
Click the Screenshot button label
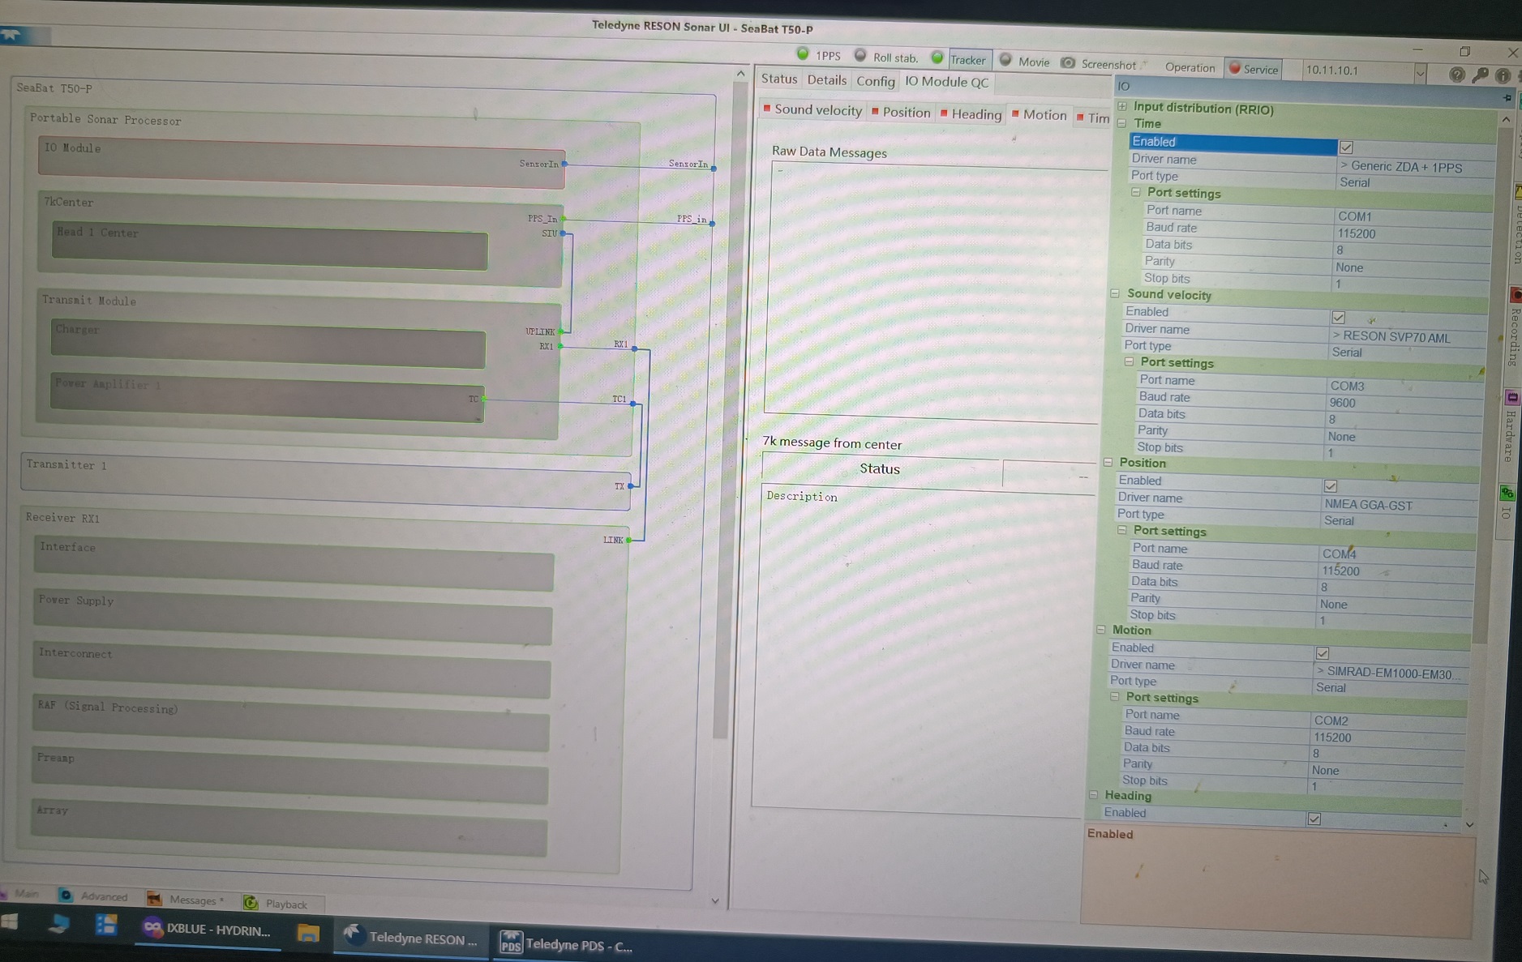pyautogui.click(x=1108, y=64)
